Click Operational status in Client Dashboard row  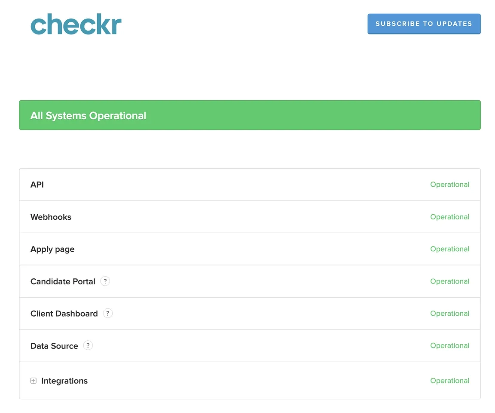tap(450, 314)
